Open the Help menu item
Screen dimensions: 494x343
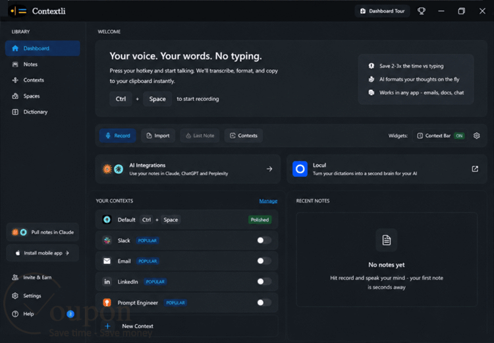tap(28, 314)
